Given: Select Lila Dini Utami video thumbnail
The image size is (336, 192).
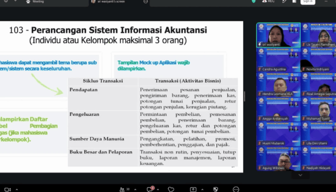Looking at the screenshot, I should (x=319, y=134).
